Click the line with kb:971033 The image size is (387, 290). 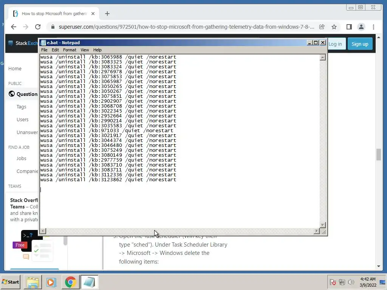tap(107, 131)
